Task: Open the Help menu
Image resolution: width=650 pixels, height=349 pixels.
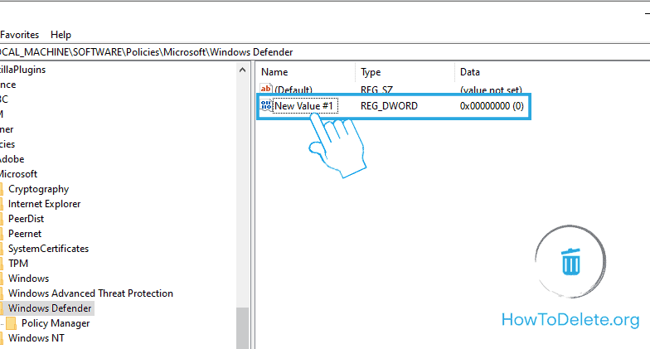Action: [61, 35]
